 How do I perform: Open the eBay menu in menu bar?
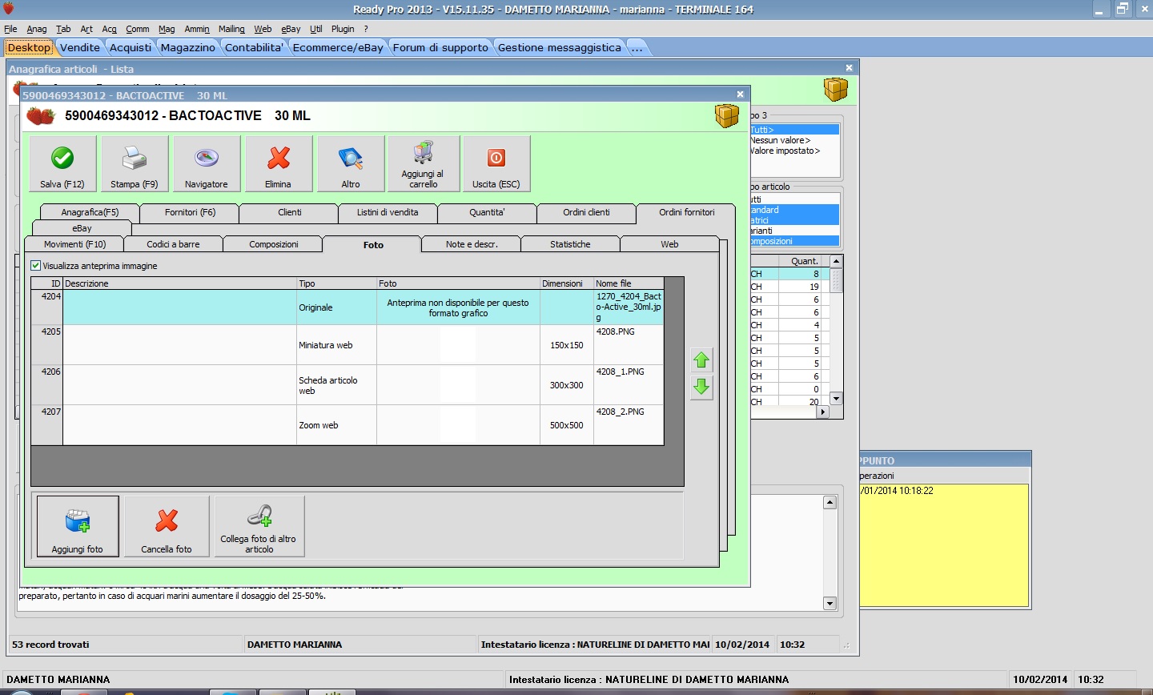(291, 29)
